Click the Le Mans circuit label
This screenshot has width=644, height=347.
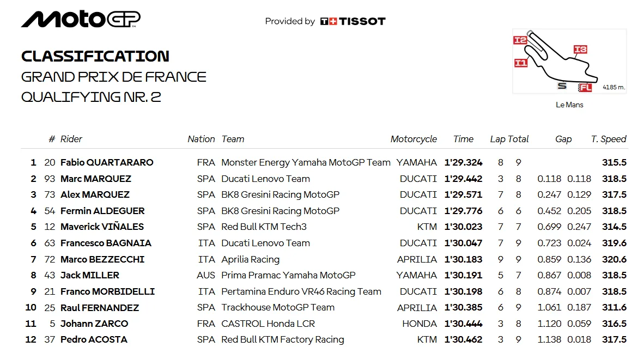click(x=569, y=105)
